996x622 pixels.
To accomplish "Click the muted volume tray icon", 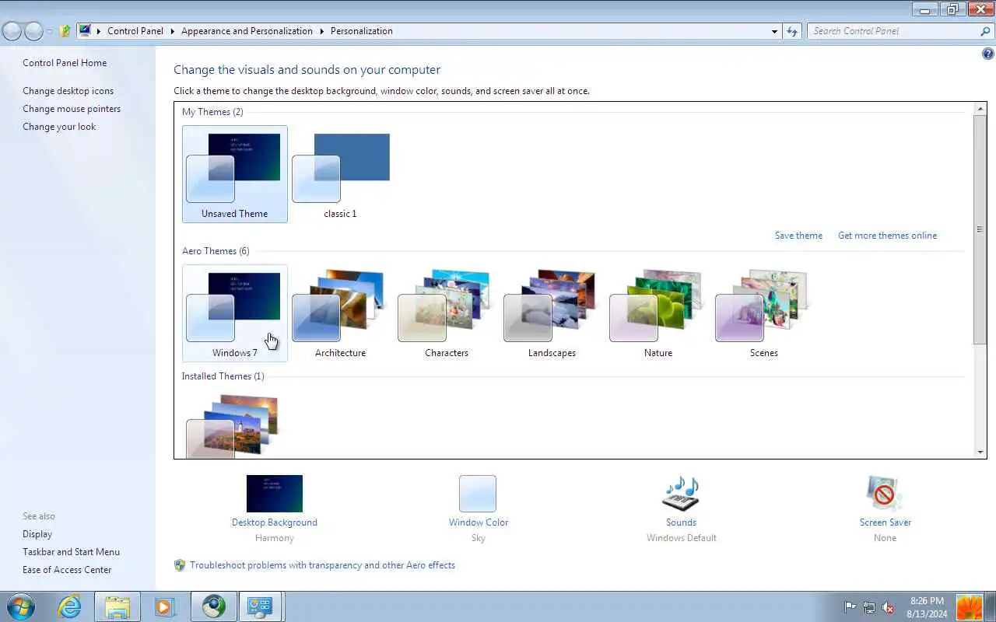I will pos(888,607).
